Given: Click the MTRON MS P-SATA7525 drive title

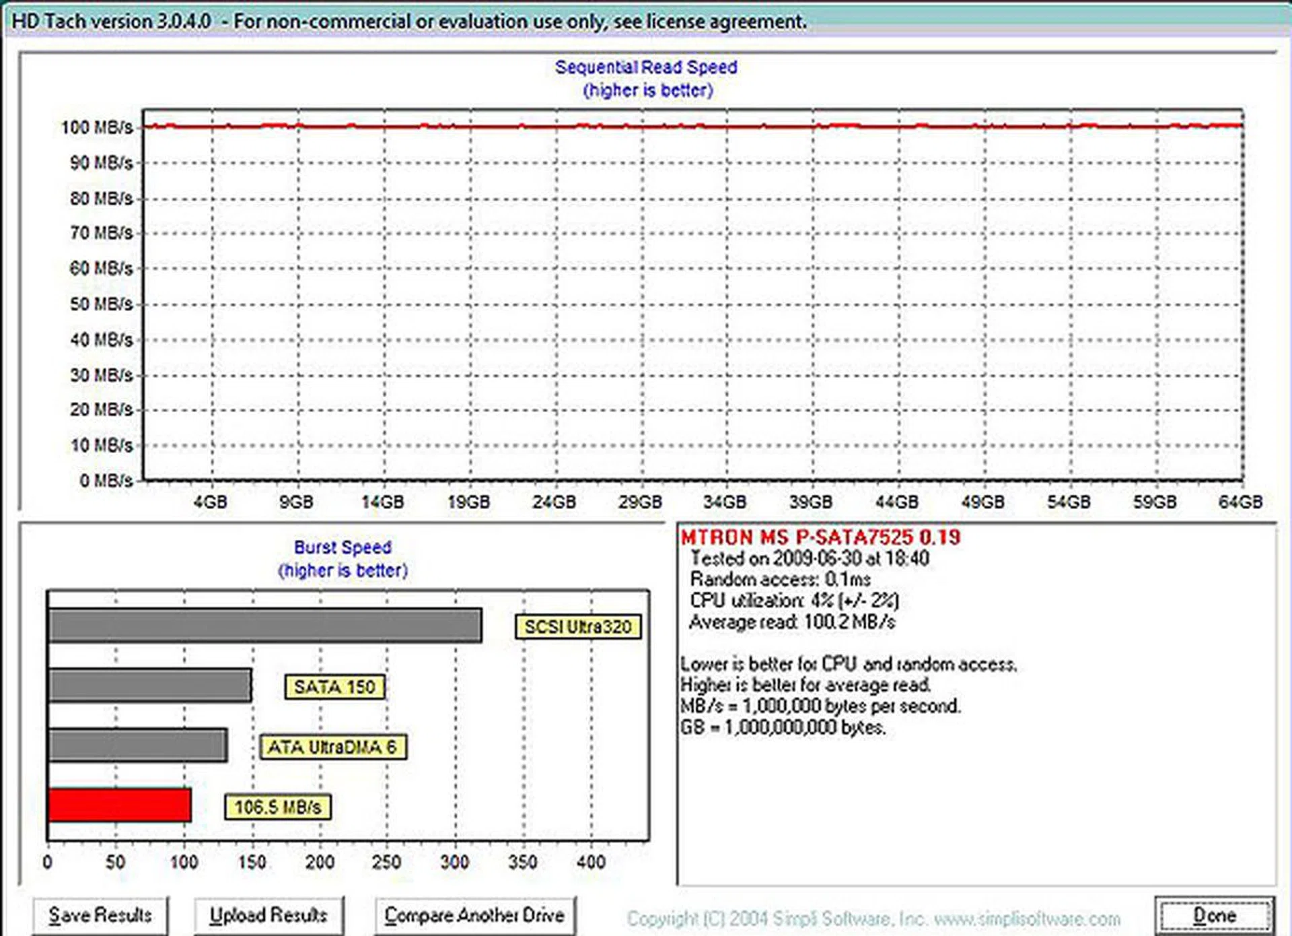Looking at the screenshot, I should (820, 538).
